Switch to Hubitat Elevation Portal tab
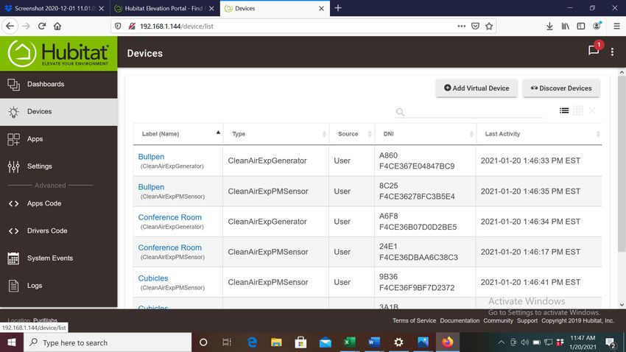Screen dimensions: 626x352 [x=164, y=8]
